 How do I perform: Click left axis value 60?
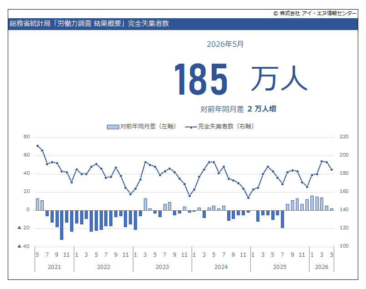pos(27,155)
